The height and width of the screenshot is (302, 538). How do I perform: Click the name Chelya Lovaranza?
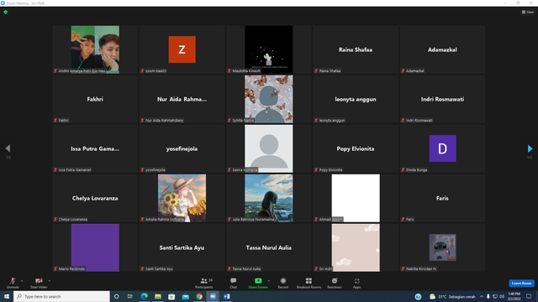tap(95, 198)
